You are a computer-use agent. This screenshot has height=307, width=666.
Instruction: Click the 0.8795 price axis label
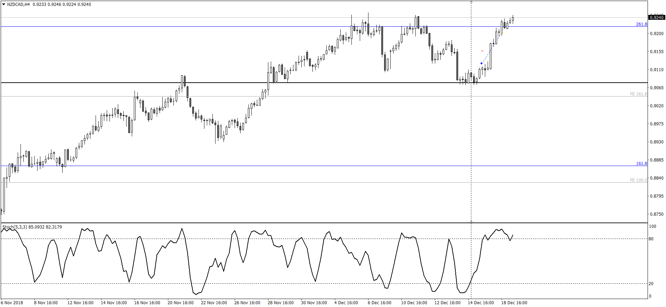point(657,196)
